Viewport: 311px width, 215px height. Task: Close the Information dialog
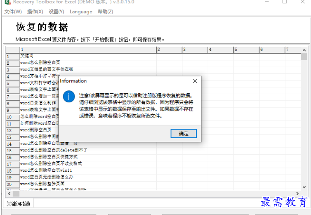195,81
